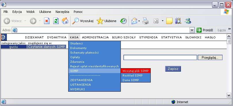This screenshot has width=233, height=106.
Task: Open the edit tool dropdown arrow
Action: [163, 21]
